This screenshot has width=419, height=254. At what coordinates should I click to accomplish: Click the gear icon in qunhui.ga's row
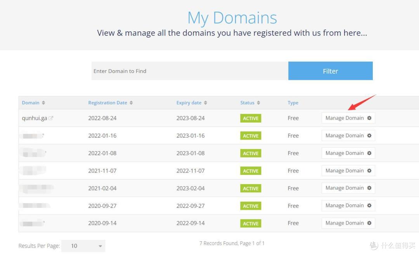tap(369, 118)
